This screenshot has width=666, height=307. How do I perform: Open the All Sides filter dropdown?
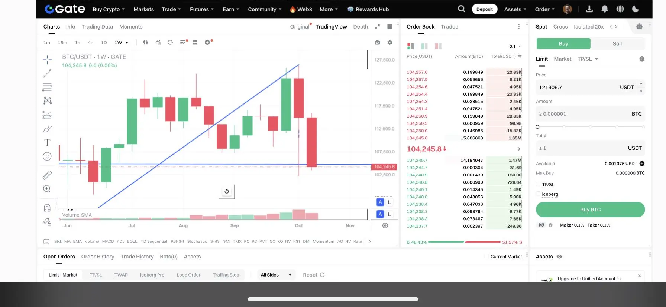pos(276,275)
